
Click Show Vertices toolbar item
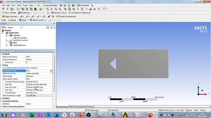coord(9,13)
